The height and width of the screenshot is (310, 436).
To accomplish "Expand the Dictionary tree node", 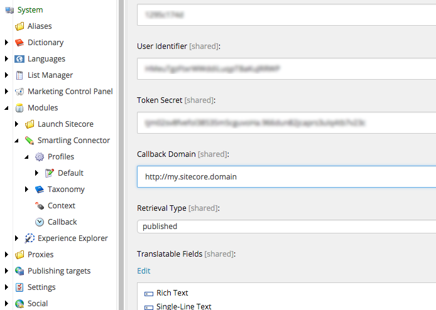I will (x=7, y=43).
